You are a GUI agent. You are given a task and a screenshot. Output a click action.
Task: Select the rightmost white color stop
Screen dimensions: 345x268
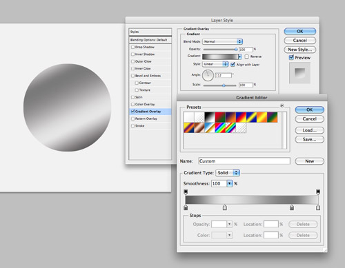pyautogui.click(x=318, y=207)
